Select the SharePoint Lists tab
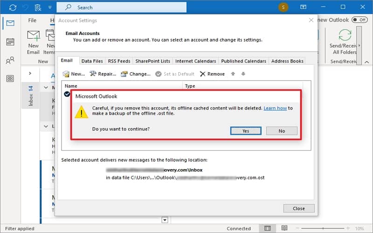The width and height of the screenshot is (373, 233). pyautogui.click(x=153, y=61)
